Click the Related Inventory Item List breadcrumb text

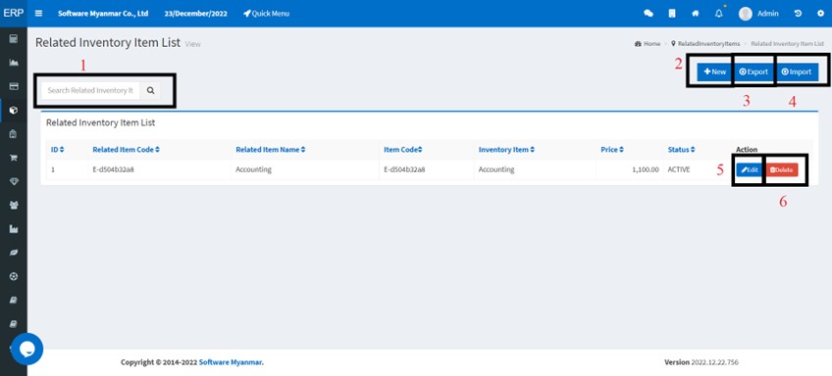coord(788,44)
